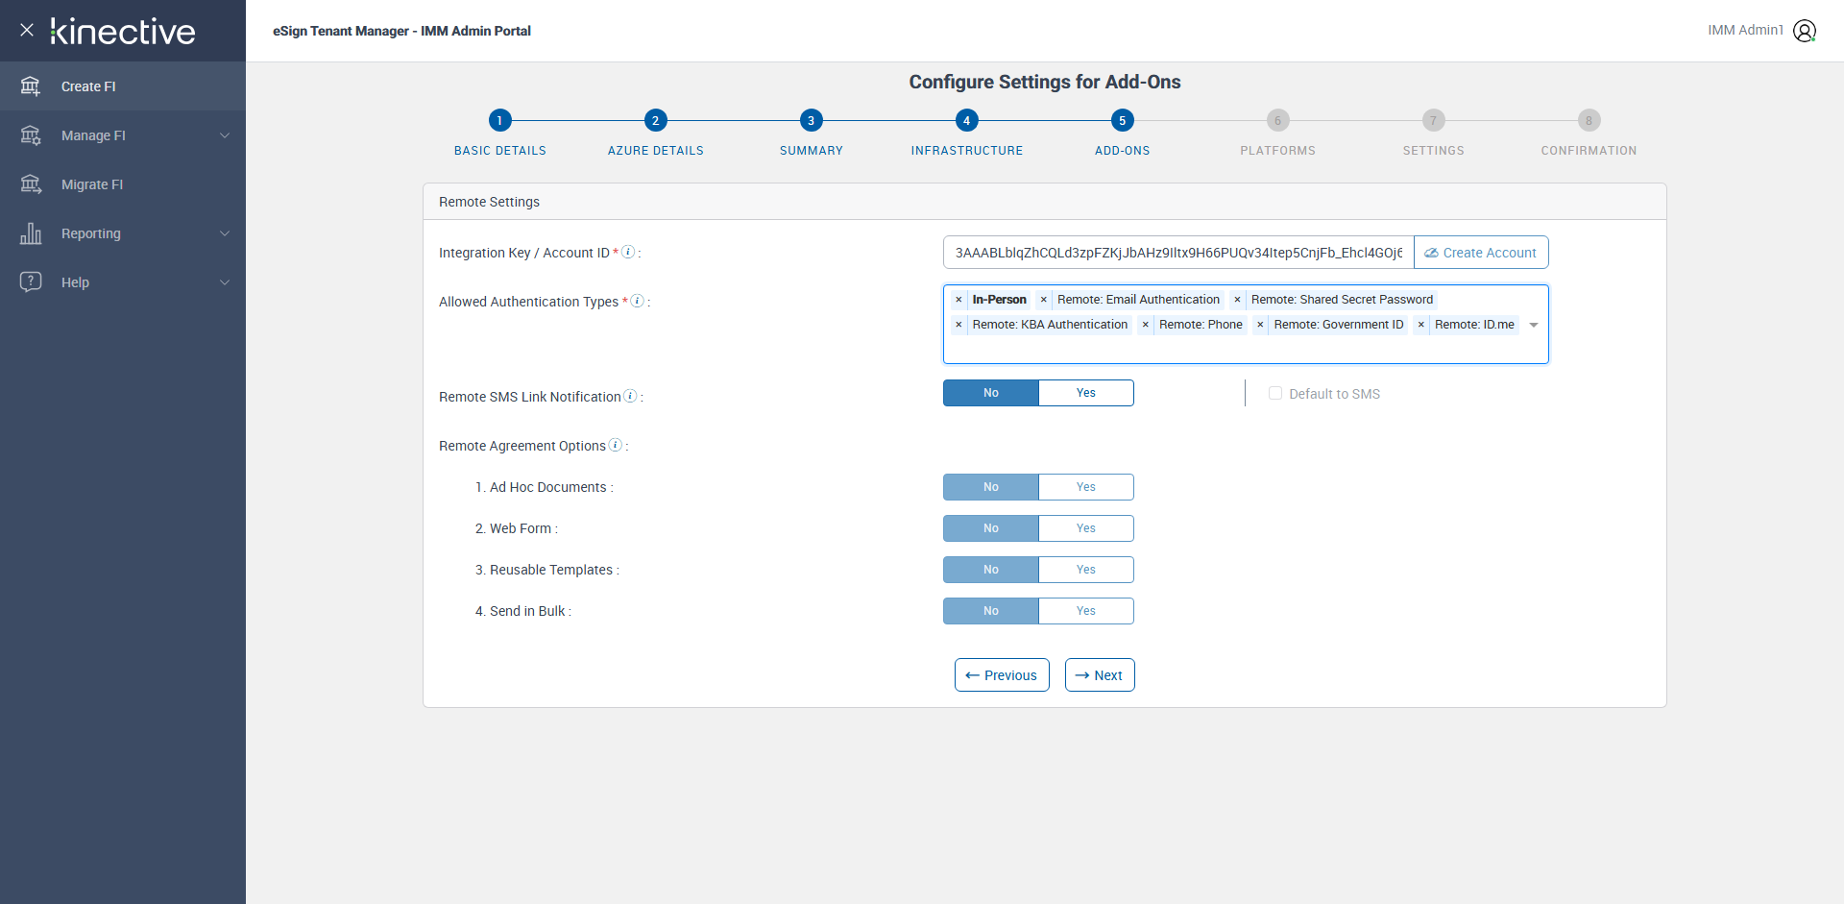Click the cloud icon in Create Account
The height and width of the screenshot is (904, 1844).
point(1431,253)
